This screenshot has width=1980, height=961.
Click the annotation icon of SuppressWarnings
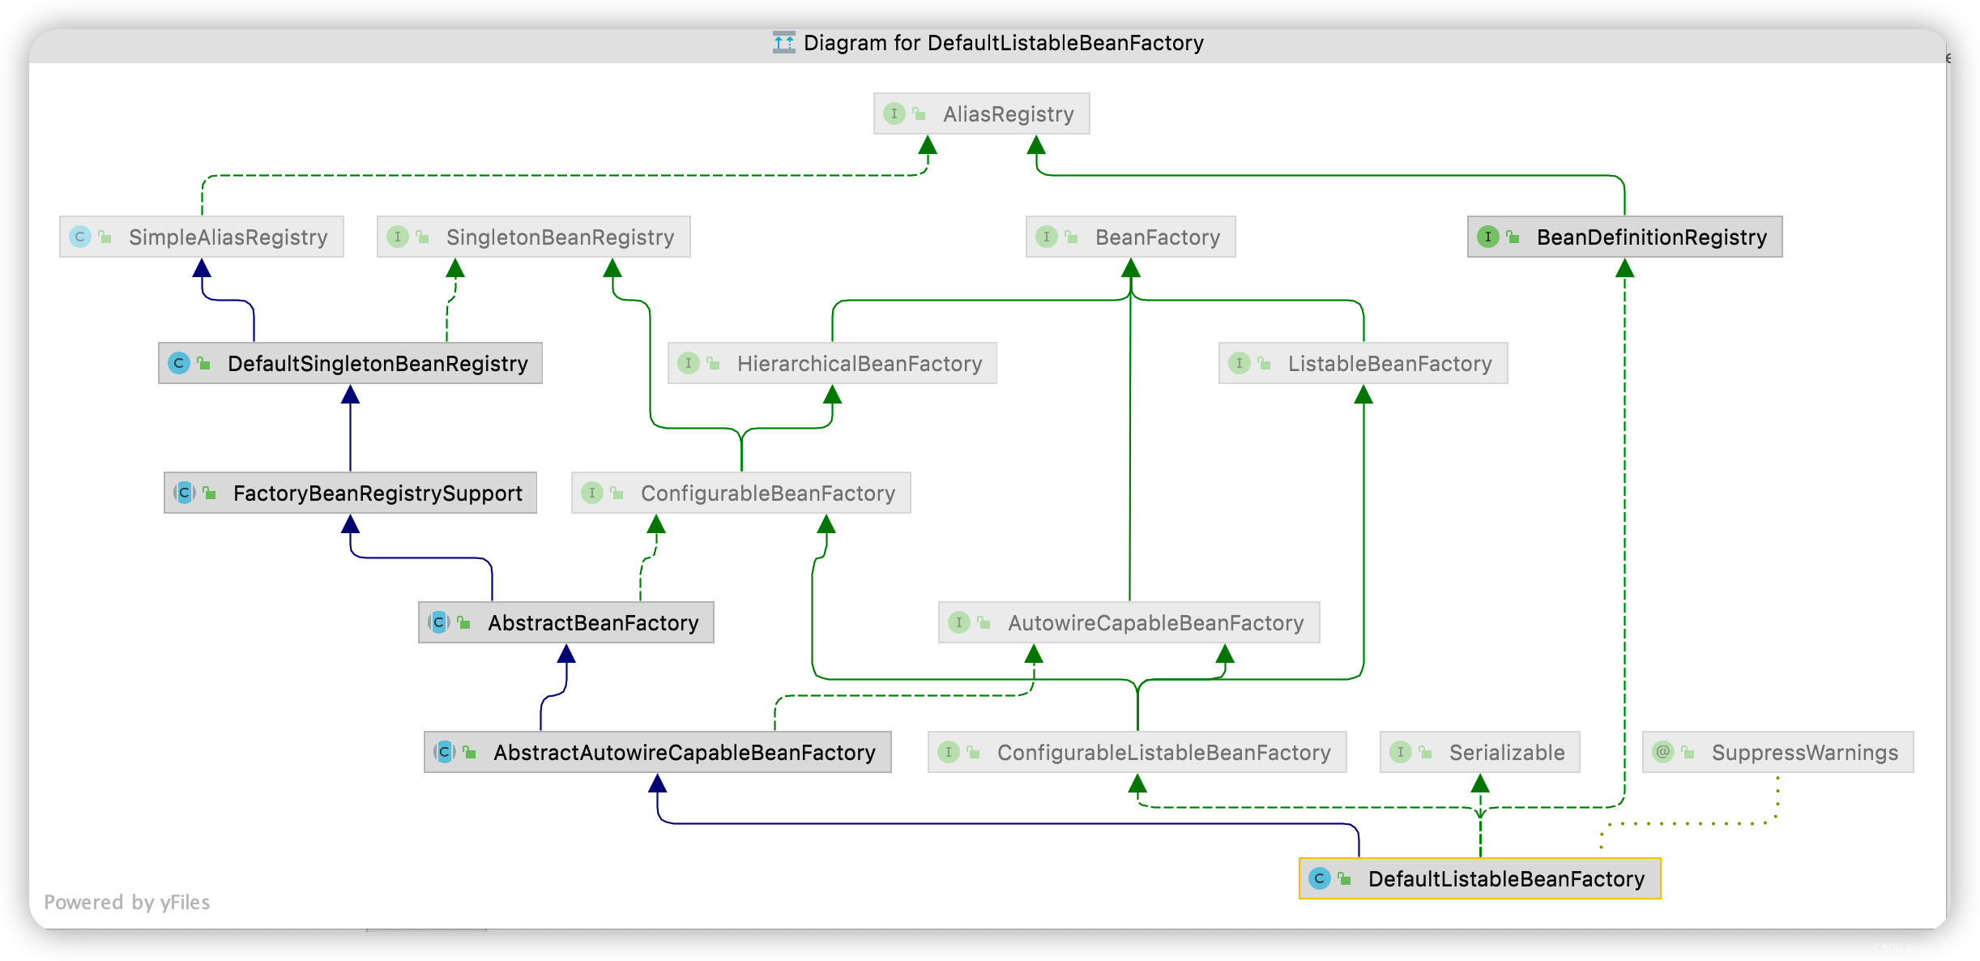[x=1662, y=752]
